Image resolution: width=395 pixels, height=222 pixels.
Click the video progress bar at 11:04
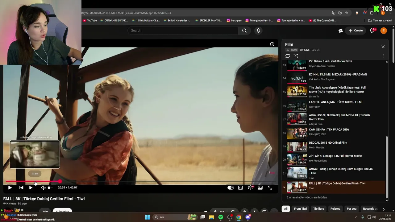[35, 181]
